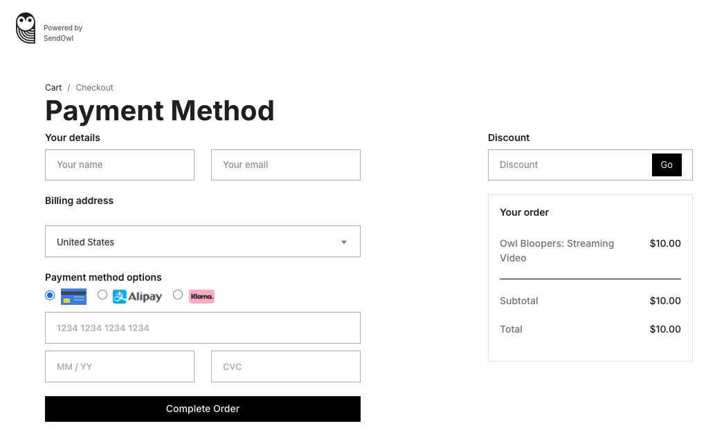This screenshot has width=715, height=437.
Task: Click the pink Klarna logo
Action: [201, 297]
